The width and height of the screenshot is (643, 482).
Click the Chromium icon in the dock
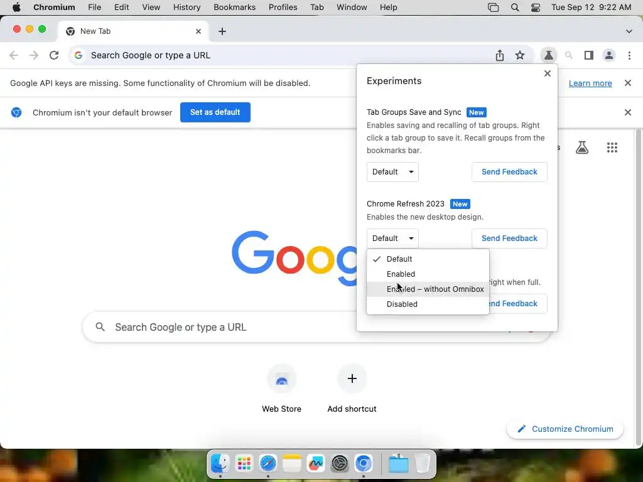click(x=364, y=464)
